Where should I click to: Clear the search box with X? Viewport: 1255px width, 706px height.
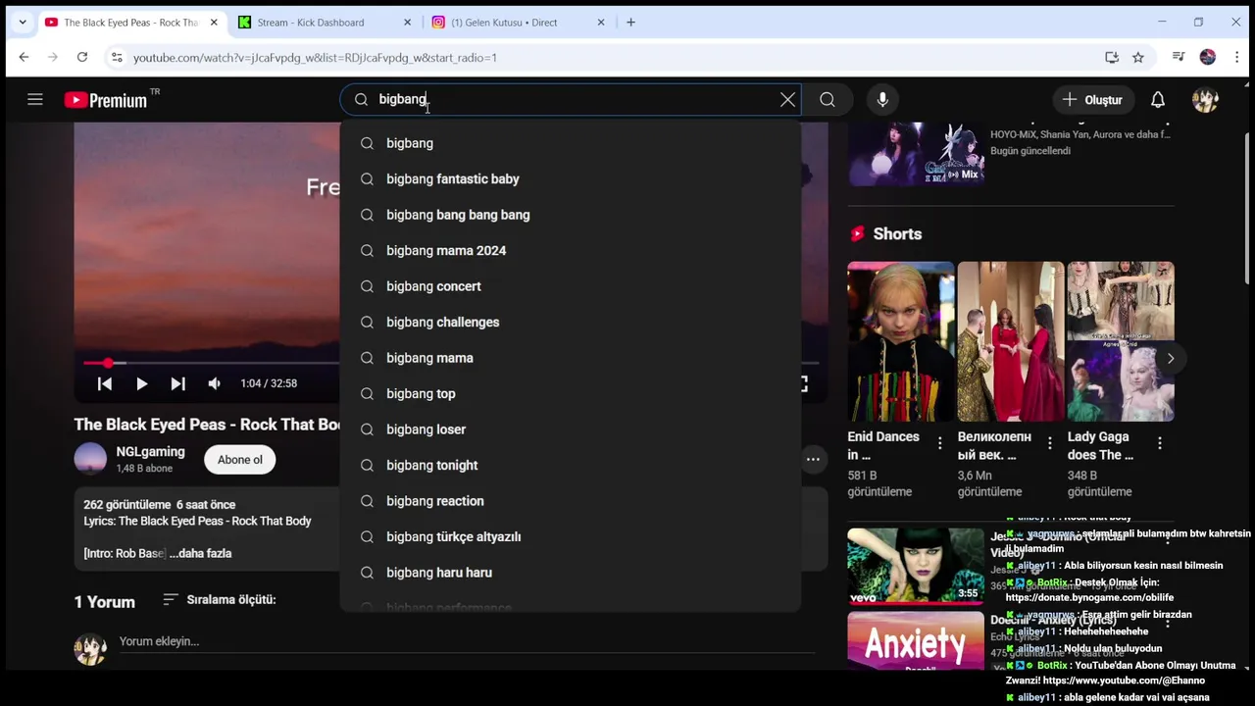787,99
